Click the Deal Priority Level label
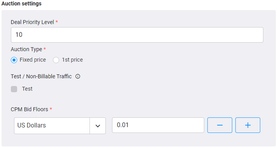Image resolution: width=277 pixels, height=148 pixels. (x=32, y=22)
